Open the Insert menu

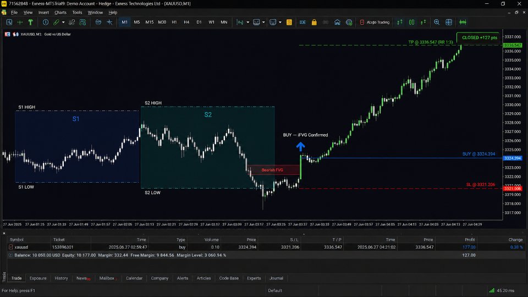click(x=43, y=13)
